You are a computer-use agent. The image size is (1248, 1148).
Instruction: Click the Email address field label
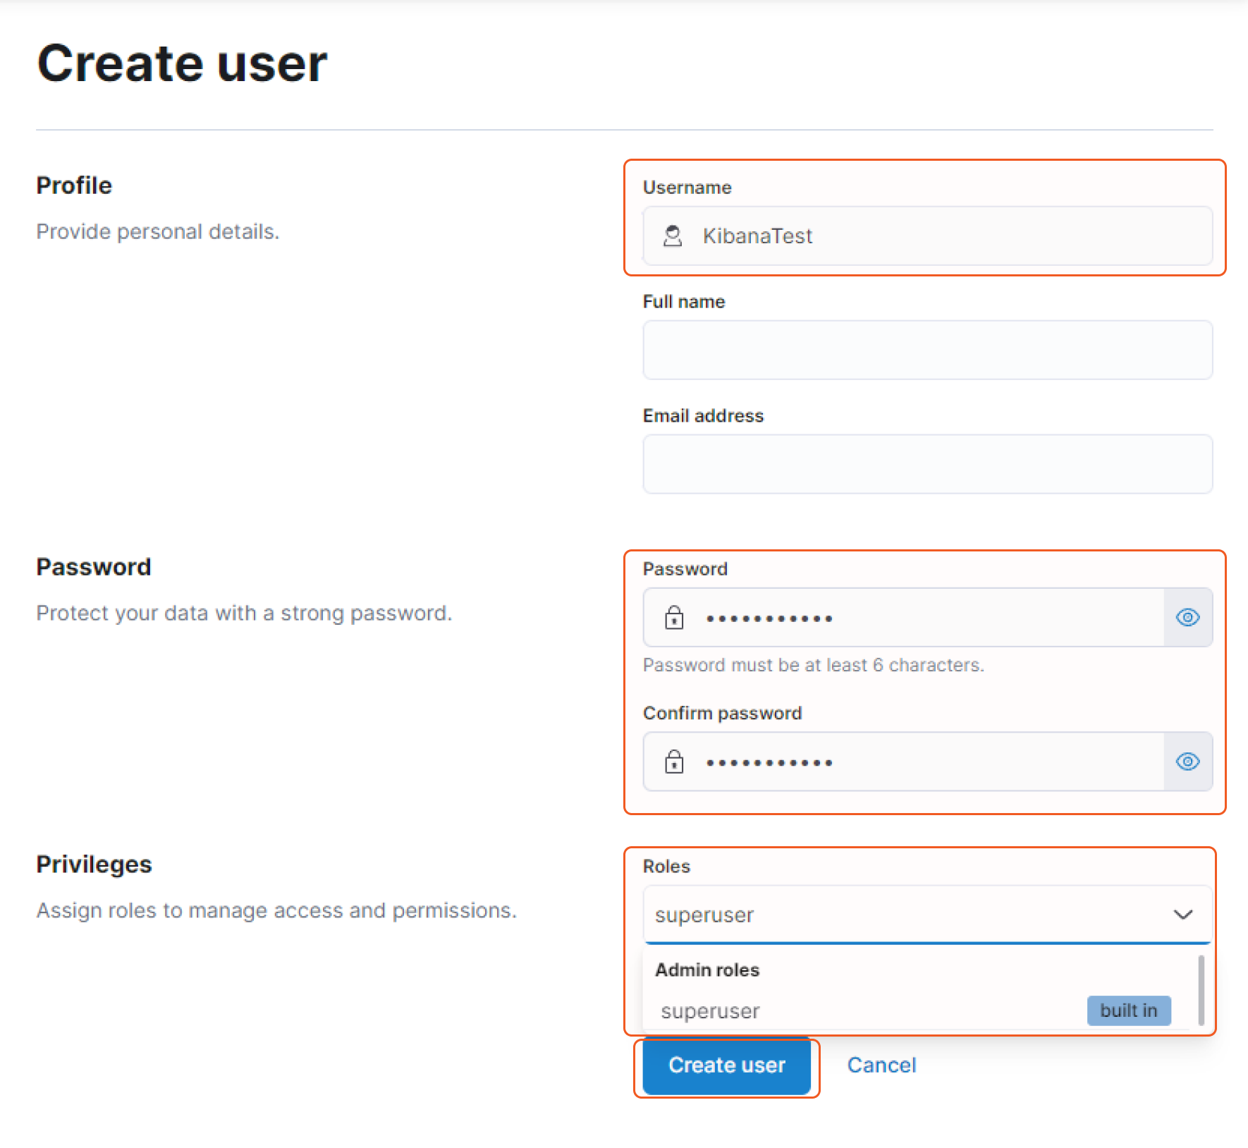pos(703,416)
